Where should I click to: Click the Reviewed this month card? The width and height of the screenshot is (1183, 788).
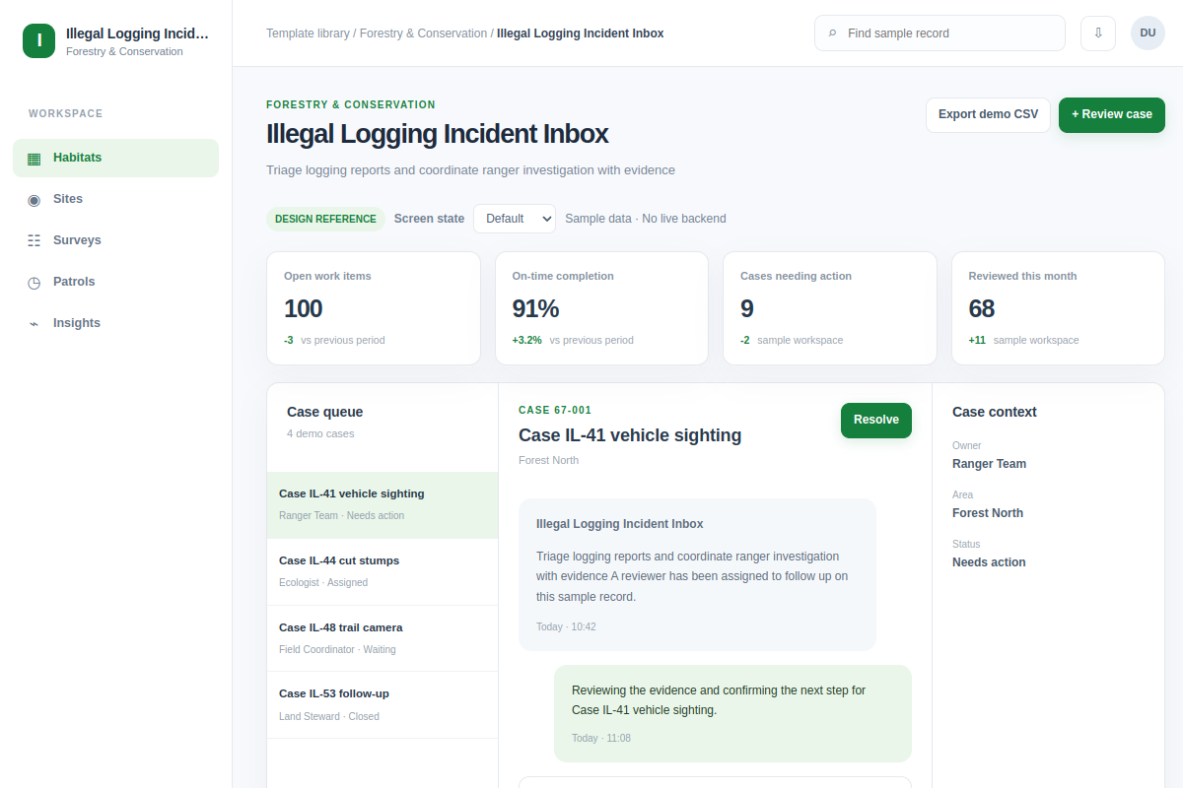(1058, 308)
